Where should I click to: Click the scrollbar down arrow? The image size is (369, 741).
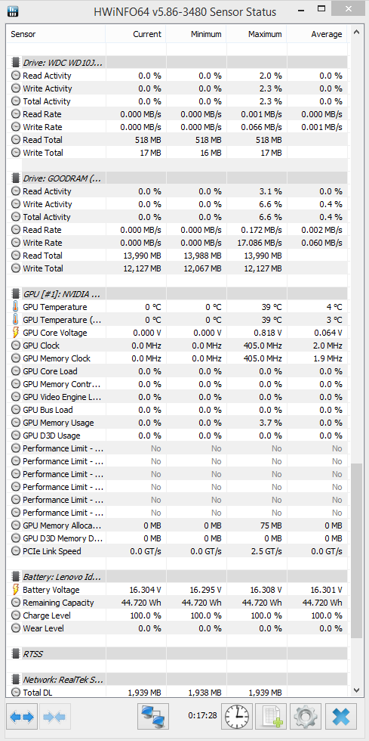coord(357,690)
